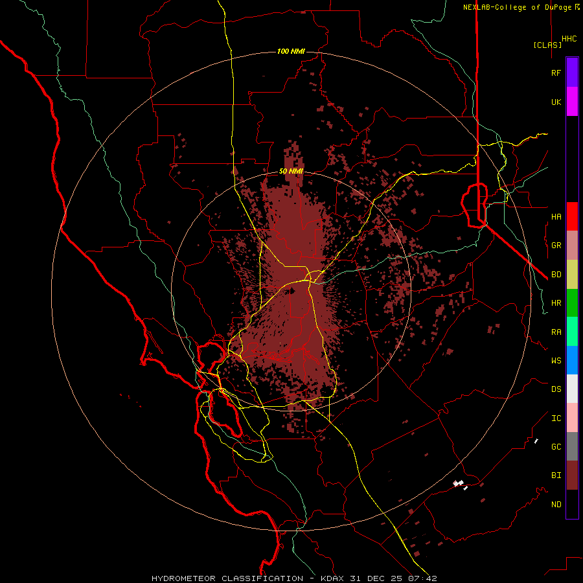Click the WS legend label

pyautogui.click(x=556, y=361)
